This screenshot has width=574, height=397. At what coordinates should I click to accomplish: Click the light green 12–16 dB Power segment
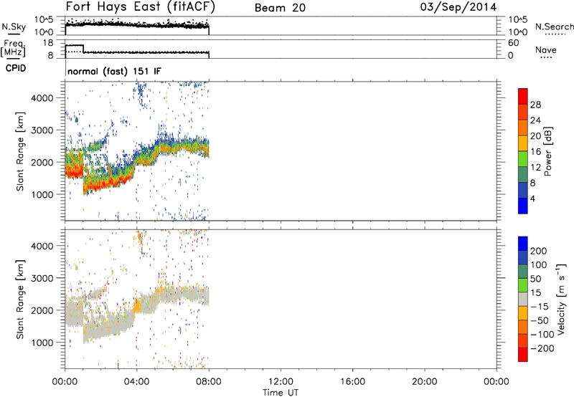pos(523,158)
